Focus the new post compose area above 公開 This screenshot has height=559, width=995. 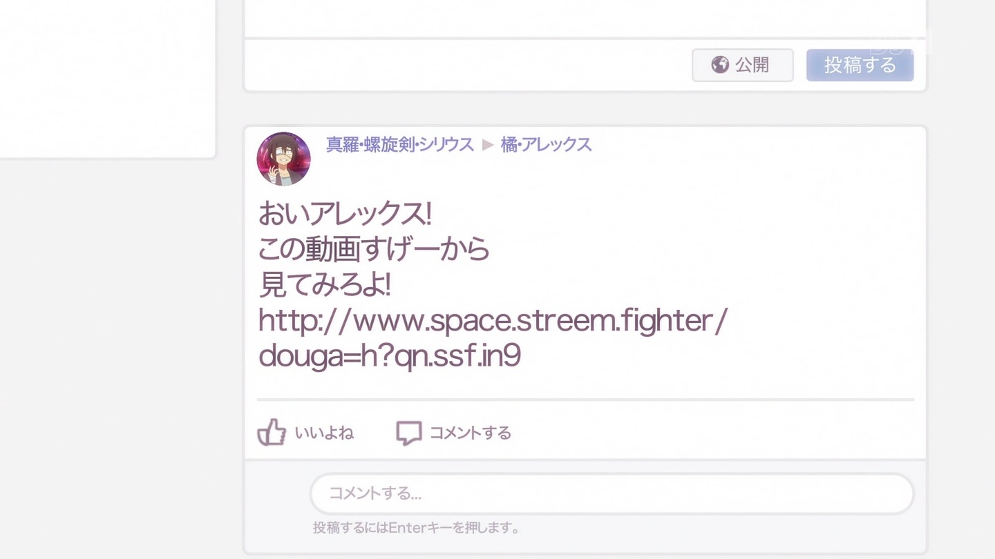[x=585, y=19]
